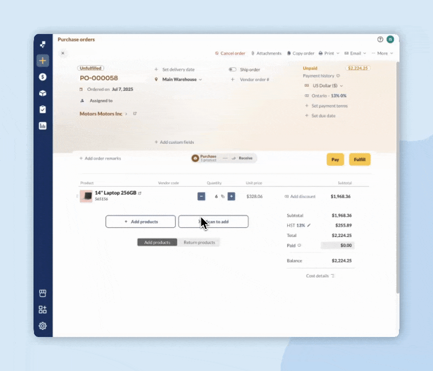
Task: Click Set due date
Action: click(x=320, y=115)
